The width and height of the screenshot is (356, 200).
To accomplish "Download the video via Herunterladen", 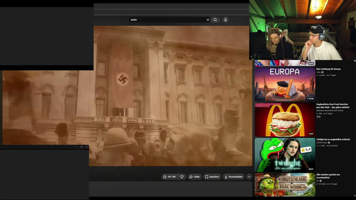I will click(x=233, y=177).
